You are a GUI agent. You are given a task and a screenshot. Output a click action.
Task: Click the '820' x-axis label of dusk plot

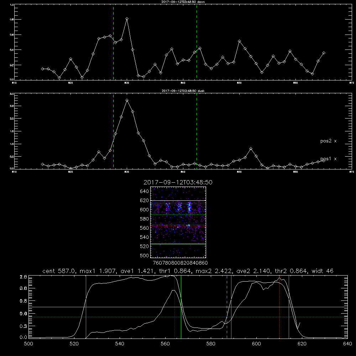pos(70,172)
